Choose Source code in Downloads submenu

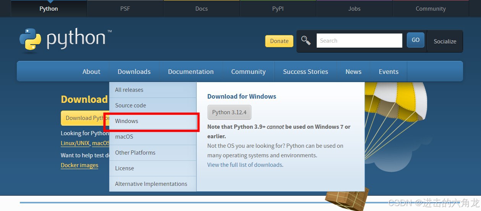tap(153, 105)
